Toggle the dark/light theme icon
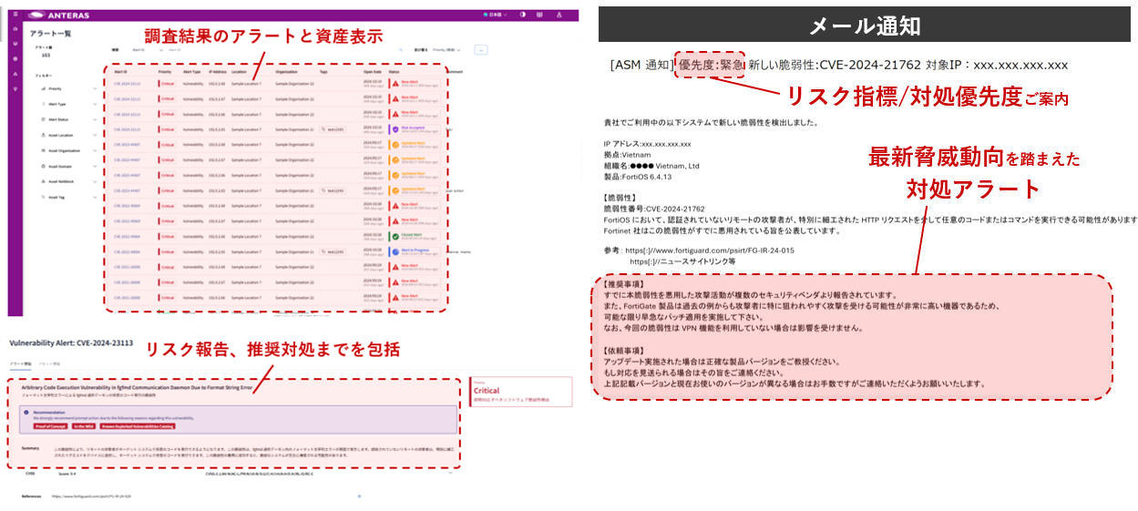This screenshot has width=1138, height=511. point(523,15)
